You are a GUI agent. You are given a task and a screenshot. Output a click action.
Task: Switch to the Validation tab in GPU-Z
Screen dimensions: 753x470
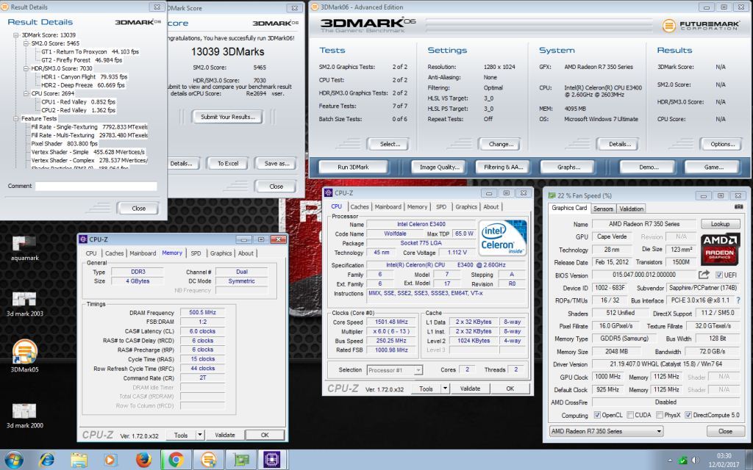click(x=631, y=209)
